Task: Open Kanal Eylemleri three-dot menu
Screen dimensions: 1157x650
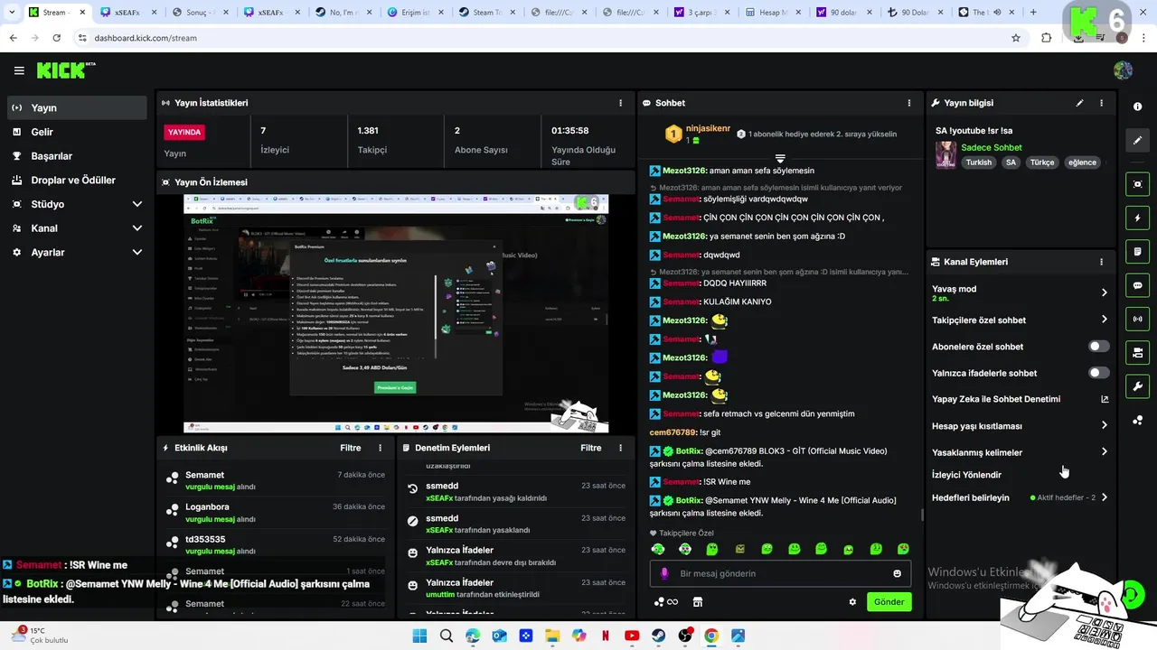Action: coord(1101,262)
